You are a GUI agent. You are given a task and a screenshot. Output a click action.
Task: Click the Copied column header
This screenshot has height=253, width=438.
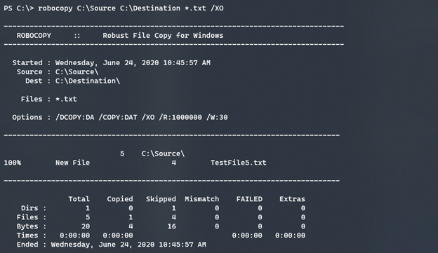tap(120, 199)
